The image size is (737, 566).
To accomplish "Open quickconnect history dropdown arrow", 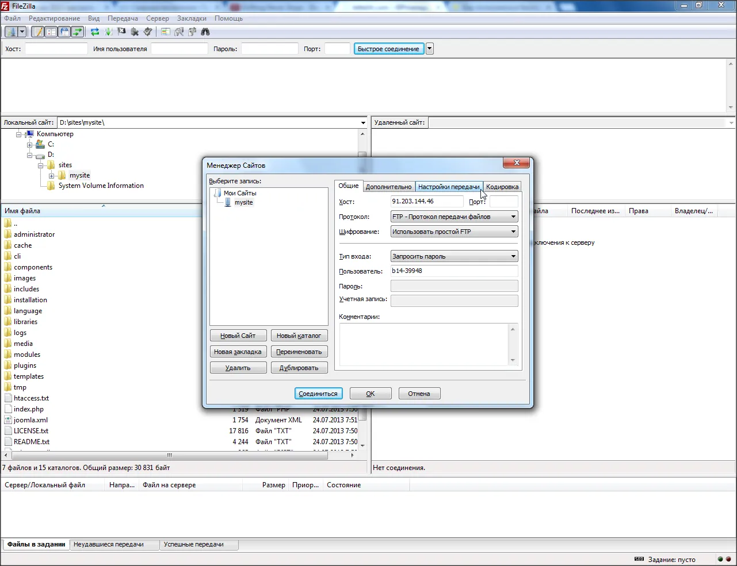I will pyautogui.click(x=430, y=49).
